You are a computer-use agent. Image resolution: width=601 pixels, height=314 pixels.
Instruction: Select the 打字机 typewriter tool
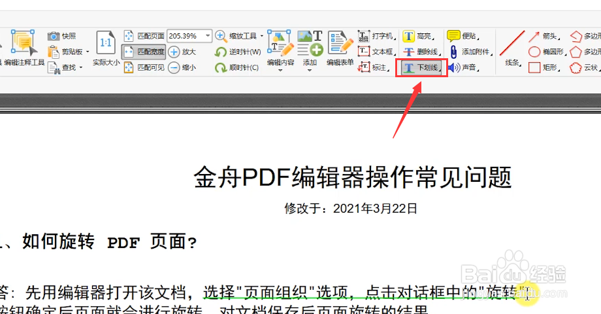(x=376, y=36)
